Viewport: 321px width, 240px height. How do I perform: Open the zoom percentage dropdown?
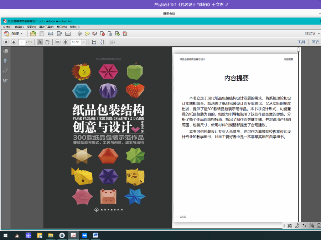point(84,42)
